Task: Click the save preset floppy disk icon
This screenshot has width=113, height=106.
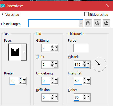Action: (88, 23)
